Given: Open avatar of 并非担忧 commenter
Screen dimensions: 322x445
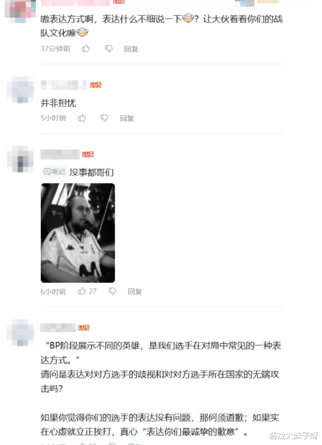Looking at the screenshot, I should (x=21, y=89).
